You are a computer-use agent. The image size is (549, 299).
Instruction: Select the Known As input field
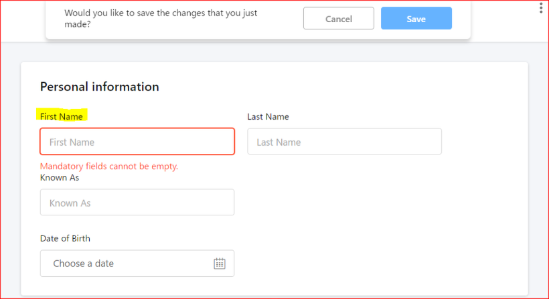point(137,203)
